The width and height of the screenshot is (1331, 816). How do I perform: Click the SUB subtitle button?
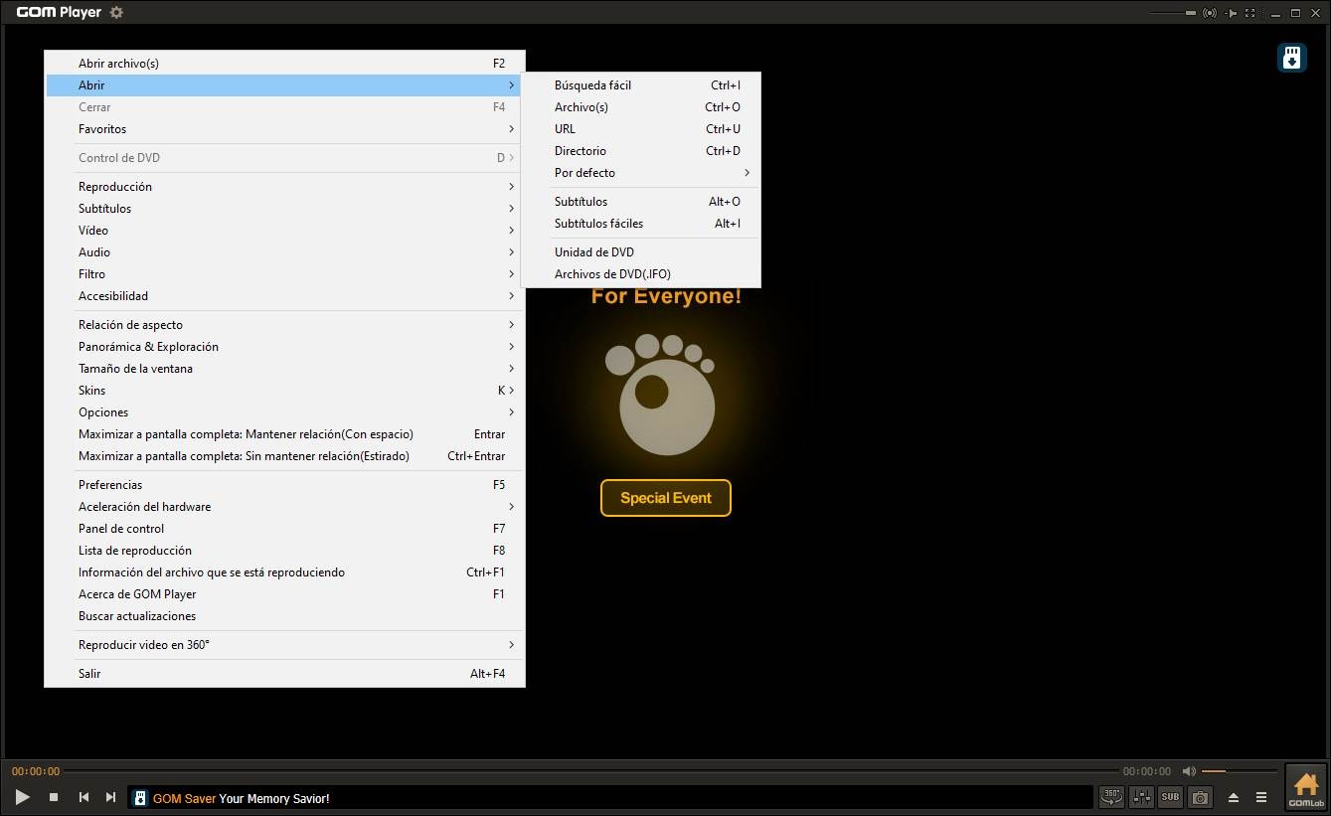1171,797
